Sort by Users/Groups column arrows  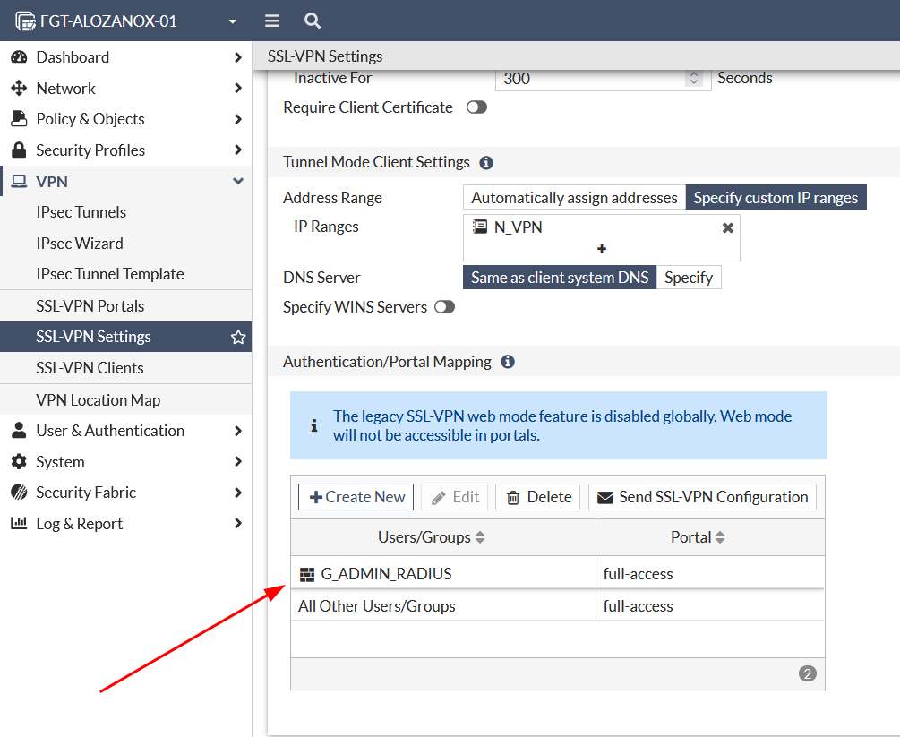(x=480, y=537)
